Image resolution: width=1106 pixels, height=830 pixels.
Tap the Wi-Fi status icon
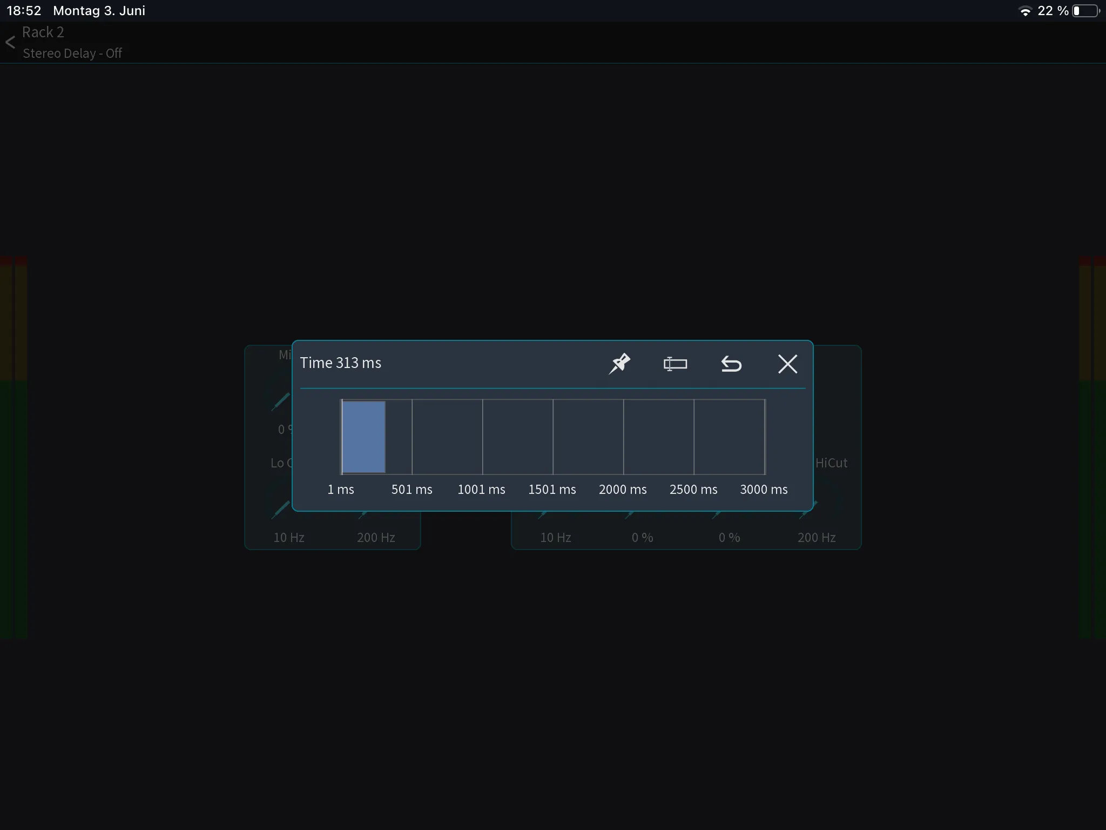tap(1025, 11)
